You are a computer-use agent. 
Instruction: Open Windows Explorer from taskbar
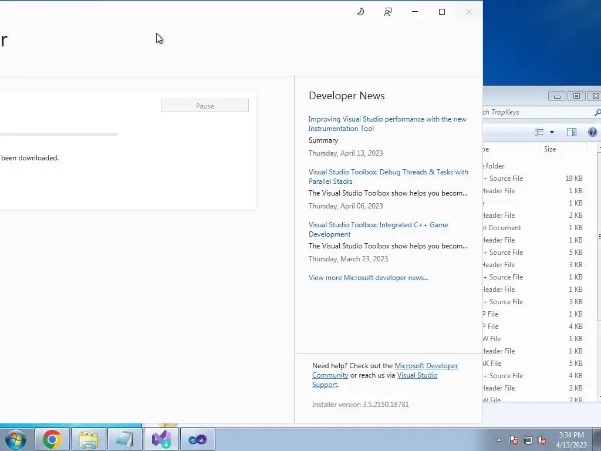point(89,439)
